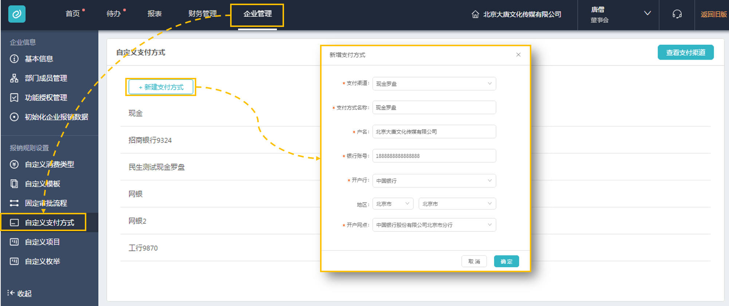Go to 待办 tab
The width and height of the screenshot is (729, 306).
[113, 14]
